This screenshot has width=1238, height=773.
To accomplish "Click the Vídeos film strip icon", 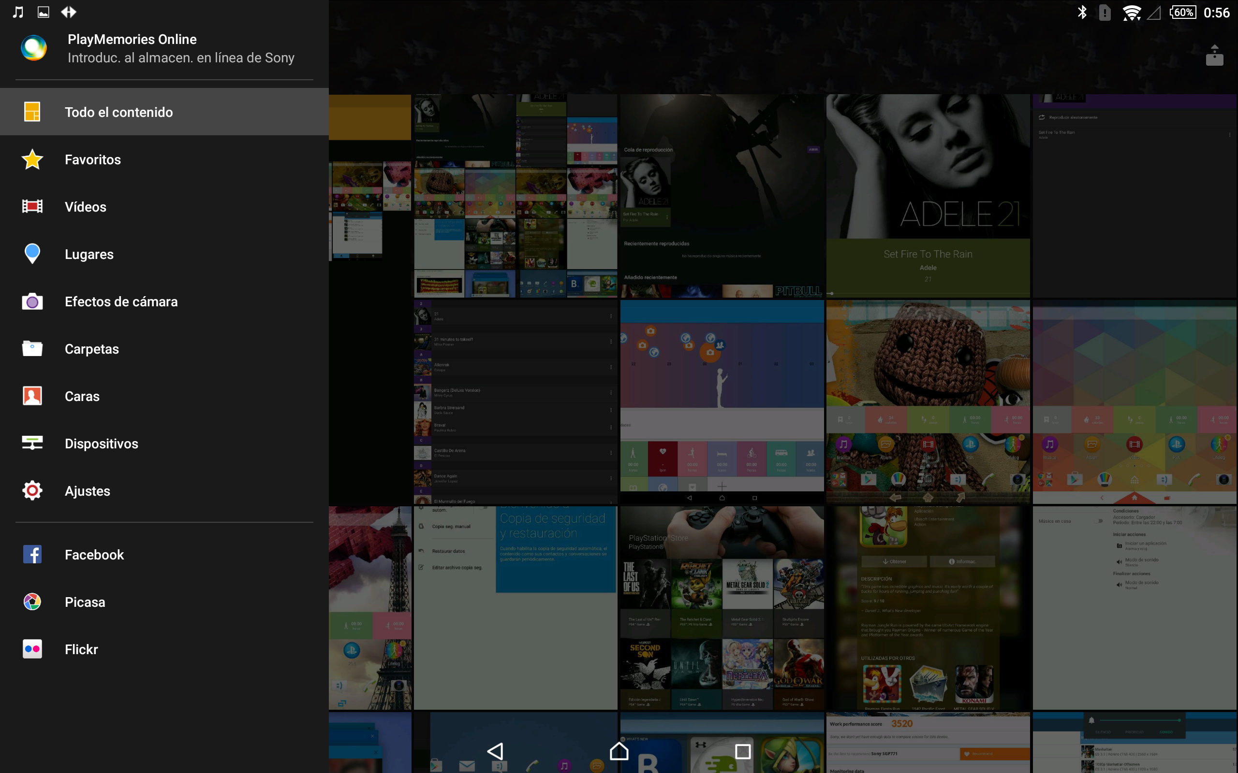I will coord(32,207).
